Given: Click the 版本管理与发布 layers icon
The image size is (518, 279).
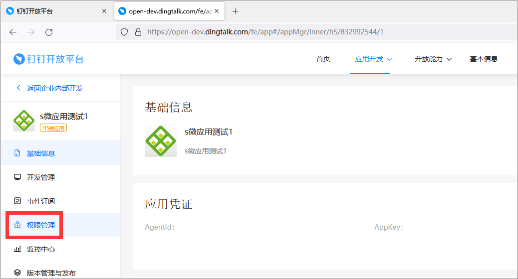Looking at the screenshot, I should (x=17, y=273).
